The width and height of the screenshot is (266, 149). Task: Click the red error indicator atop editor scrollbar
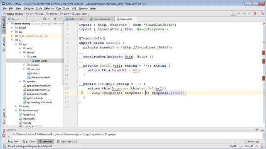click(264, 24)
